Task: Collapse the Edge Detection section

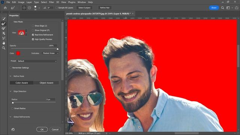Action: [x=10, y=91]
